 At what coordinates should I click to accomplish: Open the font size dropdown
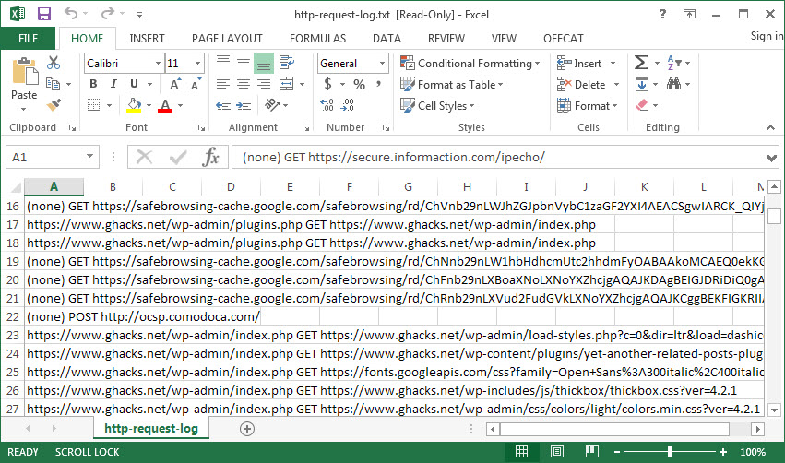[197, 63]
